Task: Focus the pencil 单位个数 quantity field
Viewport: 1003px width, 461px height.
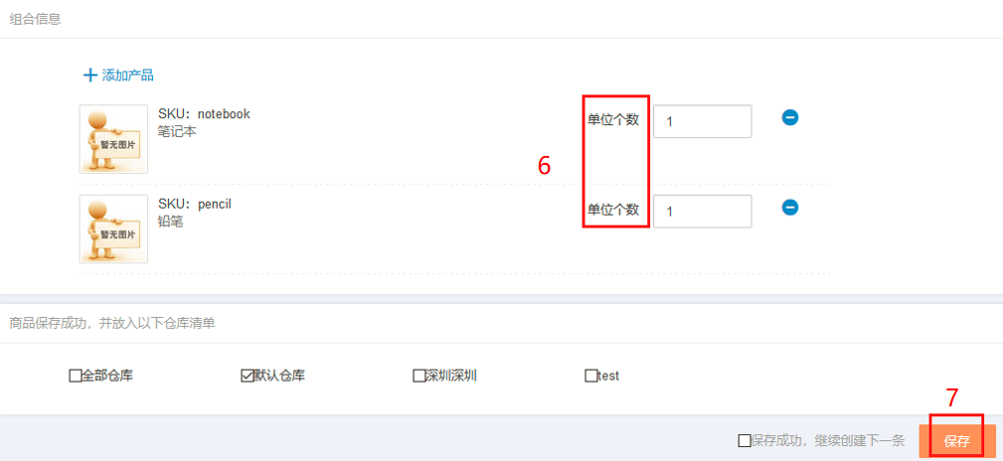Action: [x=703, y=211]
